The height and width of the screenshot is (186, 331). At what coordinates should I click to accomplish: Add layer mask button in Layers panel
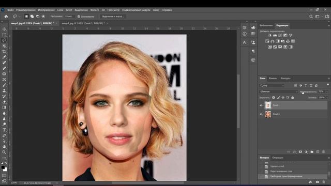point(300,151)
